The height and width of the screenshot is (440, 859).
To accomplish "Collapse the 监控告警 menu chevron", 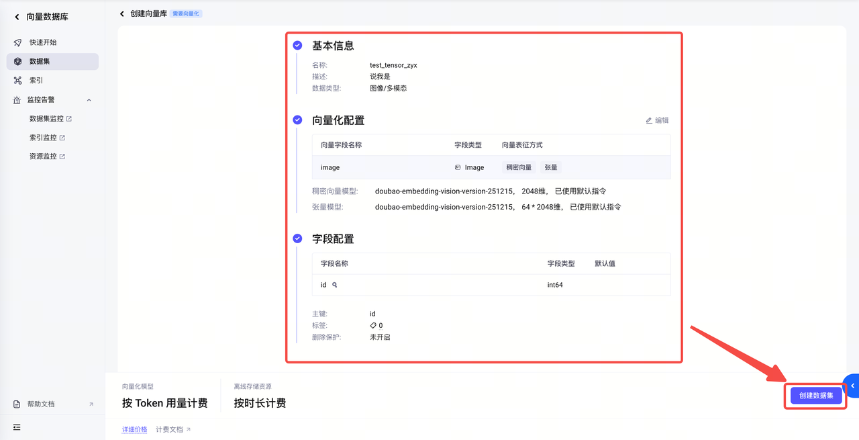I will click(x=89, y=100).
